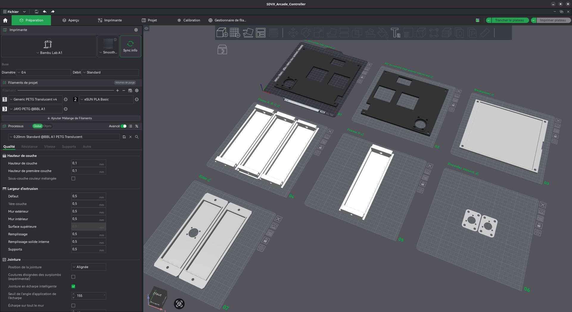Screen dimensions: 572x312
Task: Click the Auto orient toolbar icon
Action: pyautogui.click(x=248, y=32)
